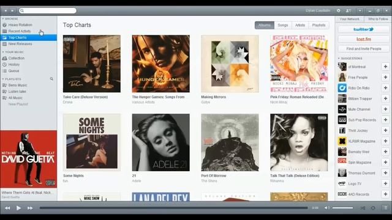Viewport: 392px width, 220px height.
Task: Click the search field in the top bar
Action: click(x=48, y=10)
